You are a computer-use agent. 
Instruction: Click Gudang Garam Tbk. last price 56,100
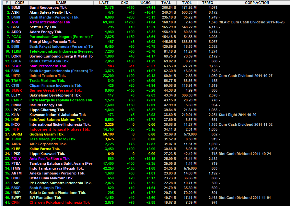click(x=108, y=134)
